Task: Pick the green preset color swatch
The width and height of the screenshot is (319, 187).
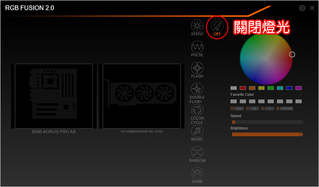Action: [271, 88]
